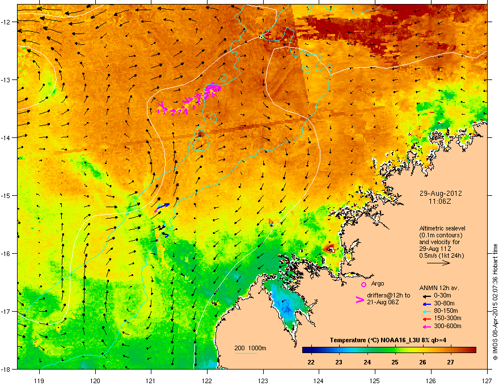
Task: Click the blue ANMN mooring arrow near 121E 15S
Action: coord(164,205)
